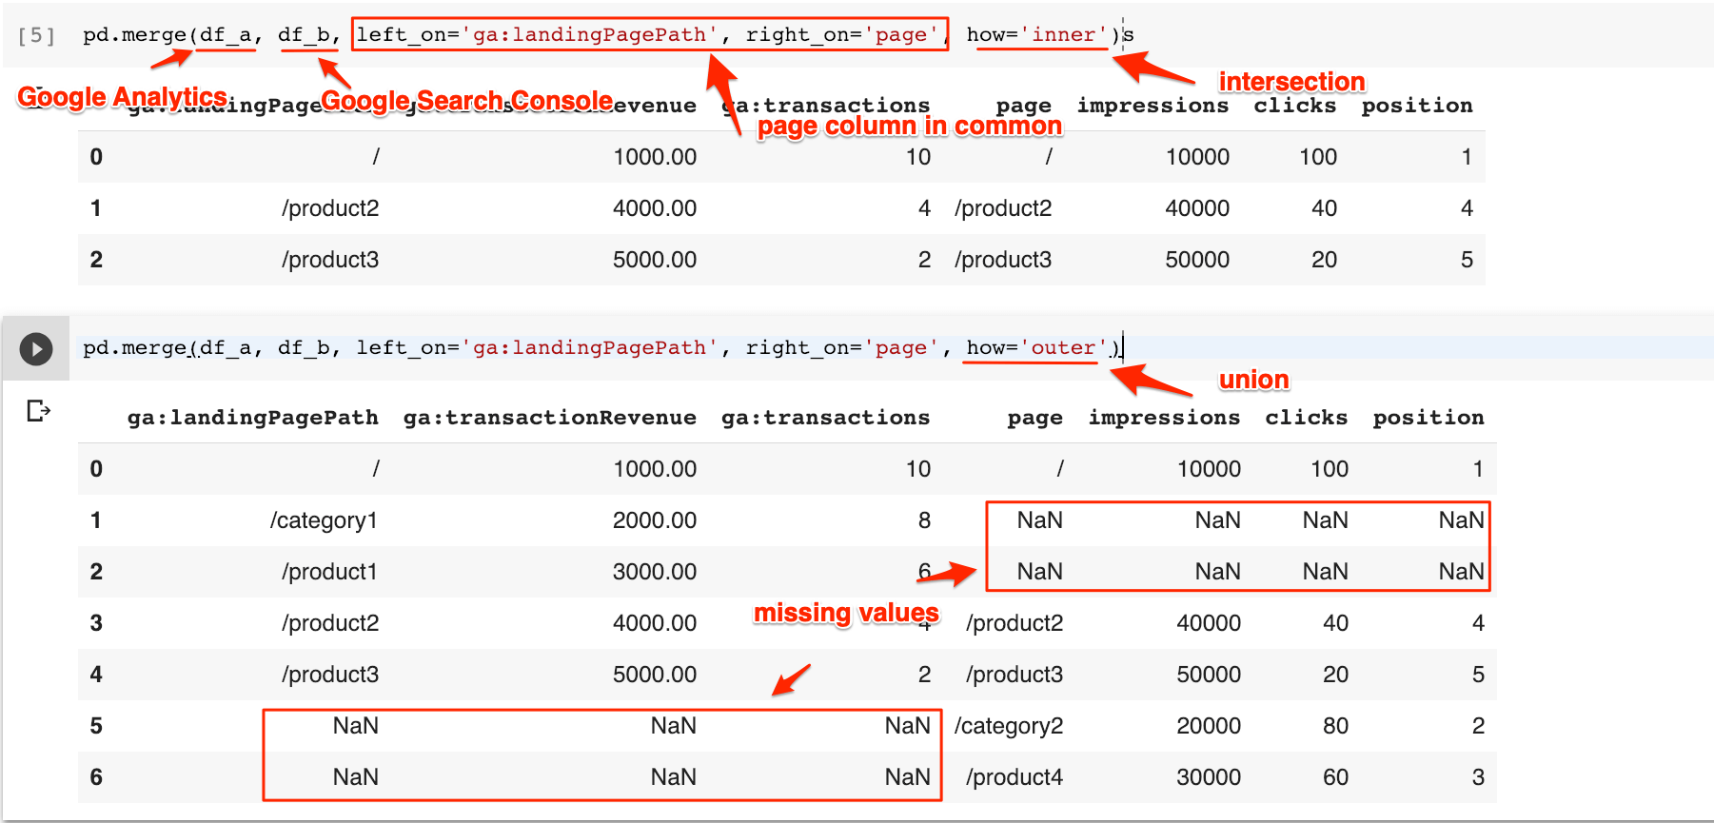The image size is (1714, 823).
Task: Click NaN landing page in the /category2 row
Action: (356, 726)
